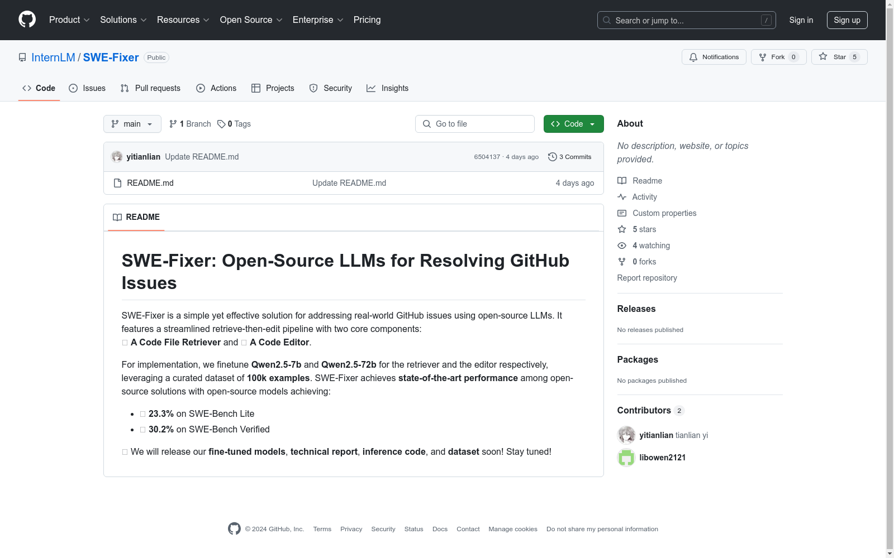
Task: Click the Custom properties note icon
Action: tap(622, 213)
